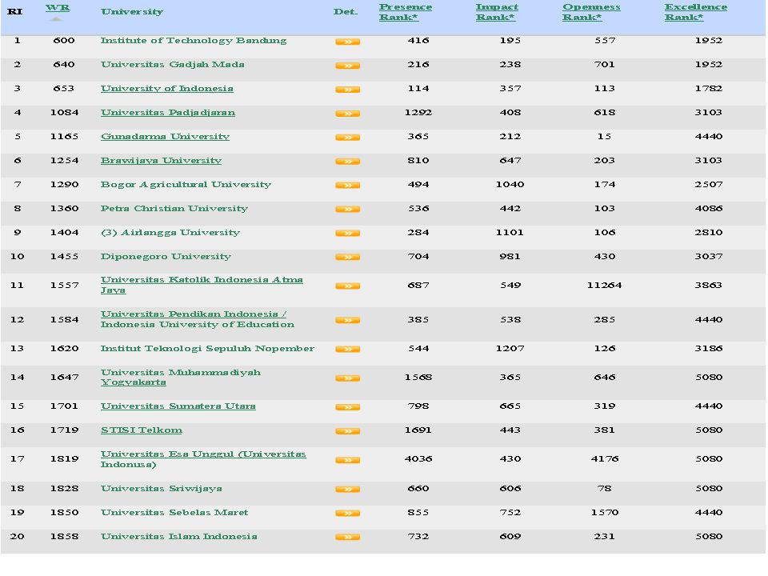The height and width of the screenshot is (576, 768).
Task: Open details arrow for Brawijaya University
Action: click(x=347, y=162)
